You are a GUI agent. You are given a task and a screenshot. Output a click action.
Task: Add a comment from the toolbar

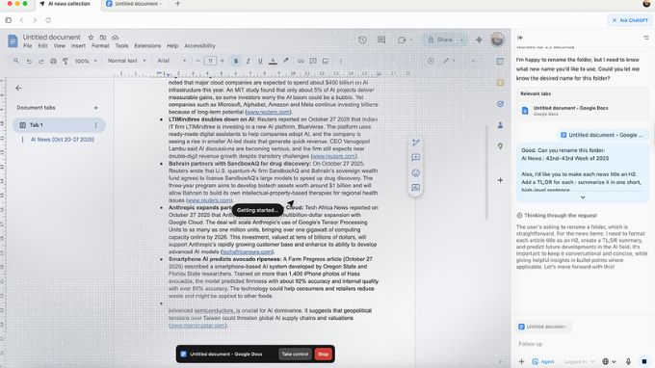(x=313, y=61)
